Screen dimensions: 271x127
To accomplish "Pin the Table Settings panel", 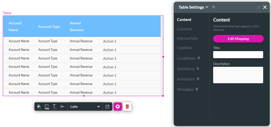I will point(258,7).
